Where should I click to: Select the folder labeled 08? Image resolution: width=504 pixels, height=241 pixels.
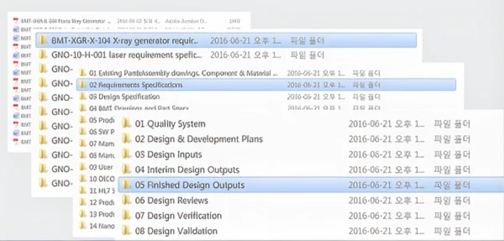tap(102, 155)
